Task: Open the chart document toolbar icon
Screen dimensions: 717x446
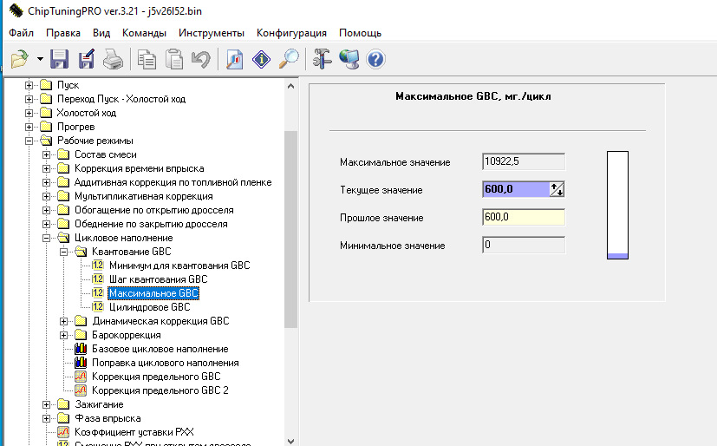Action: (x=235, y=60)
